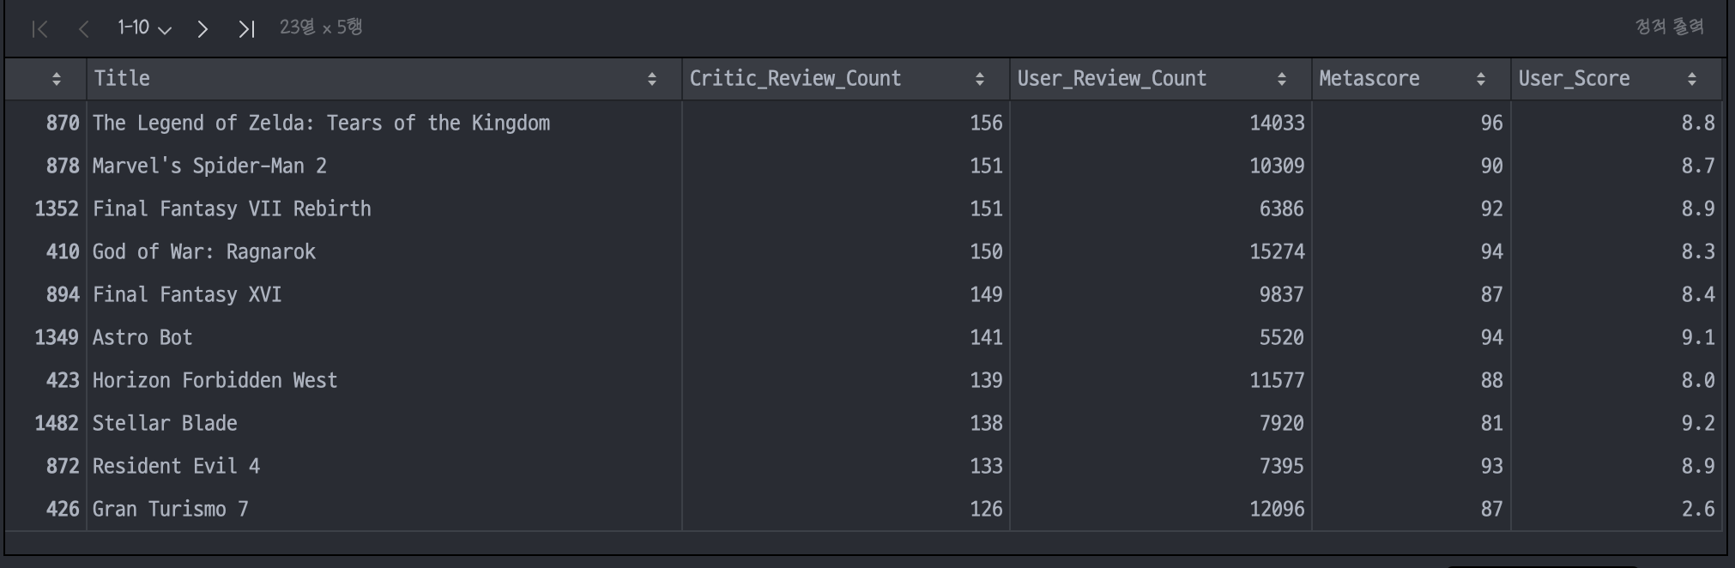Sort by User_Score sort arrows
This screenshot has width=1735, height=568.
[x=1692, y=79]
